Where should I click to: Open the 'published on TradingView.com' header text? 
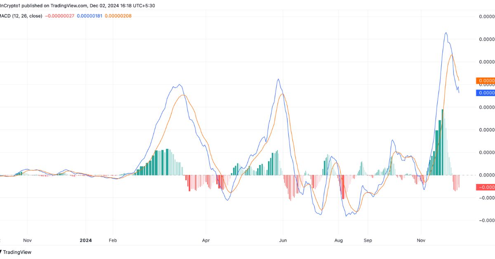tap(78, 6)
